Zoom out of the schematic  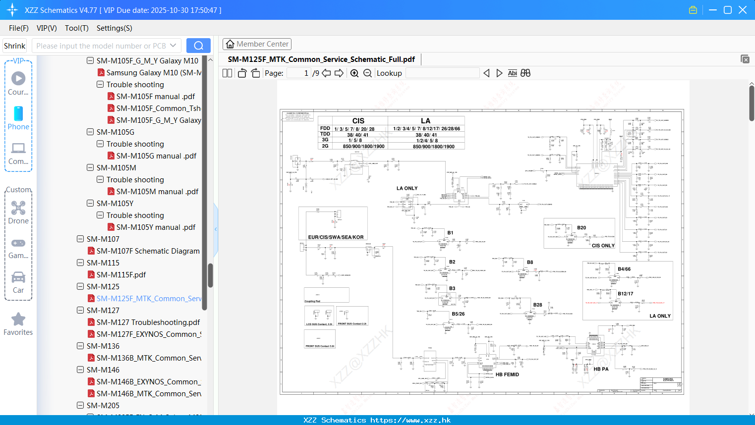click(x=367, y=73)
